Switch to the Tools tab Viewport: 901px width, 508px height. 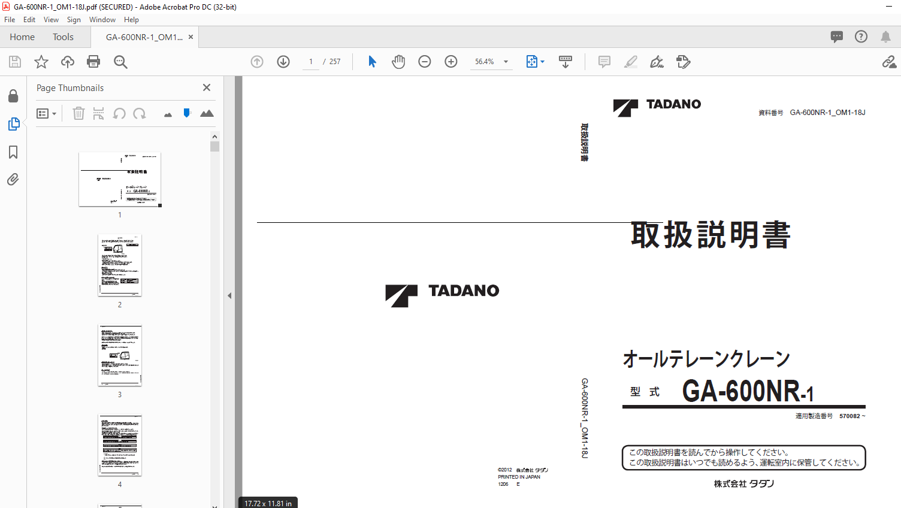pos(63,37)
